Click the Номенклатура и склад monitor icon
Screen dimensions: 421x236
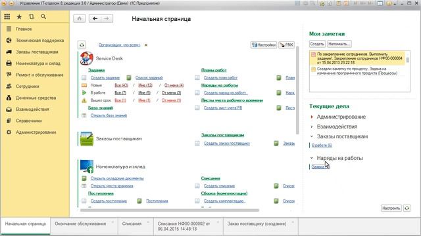86,167
